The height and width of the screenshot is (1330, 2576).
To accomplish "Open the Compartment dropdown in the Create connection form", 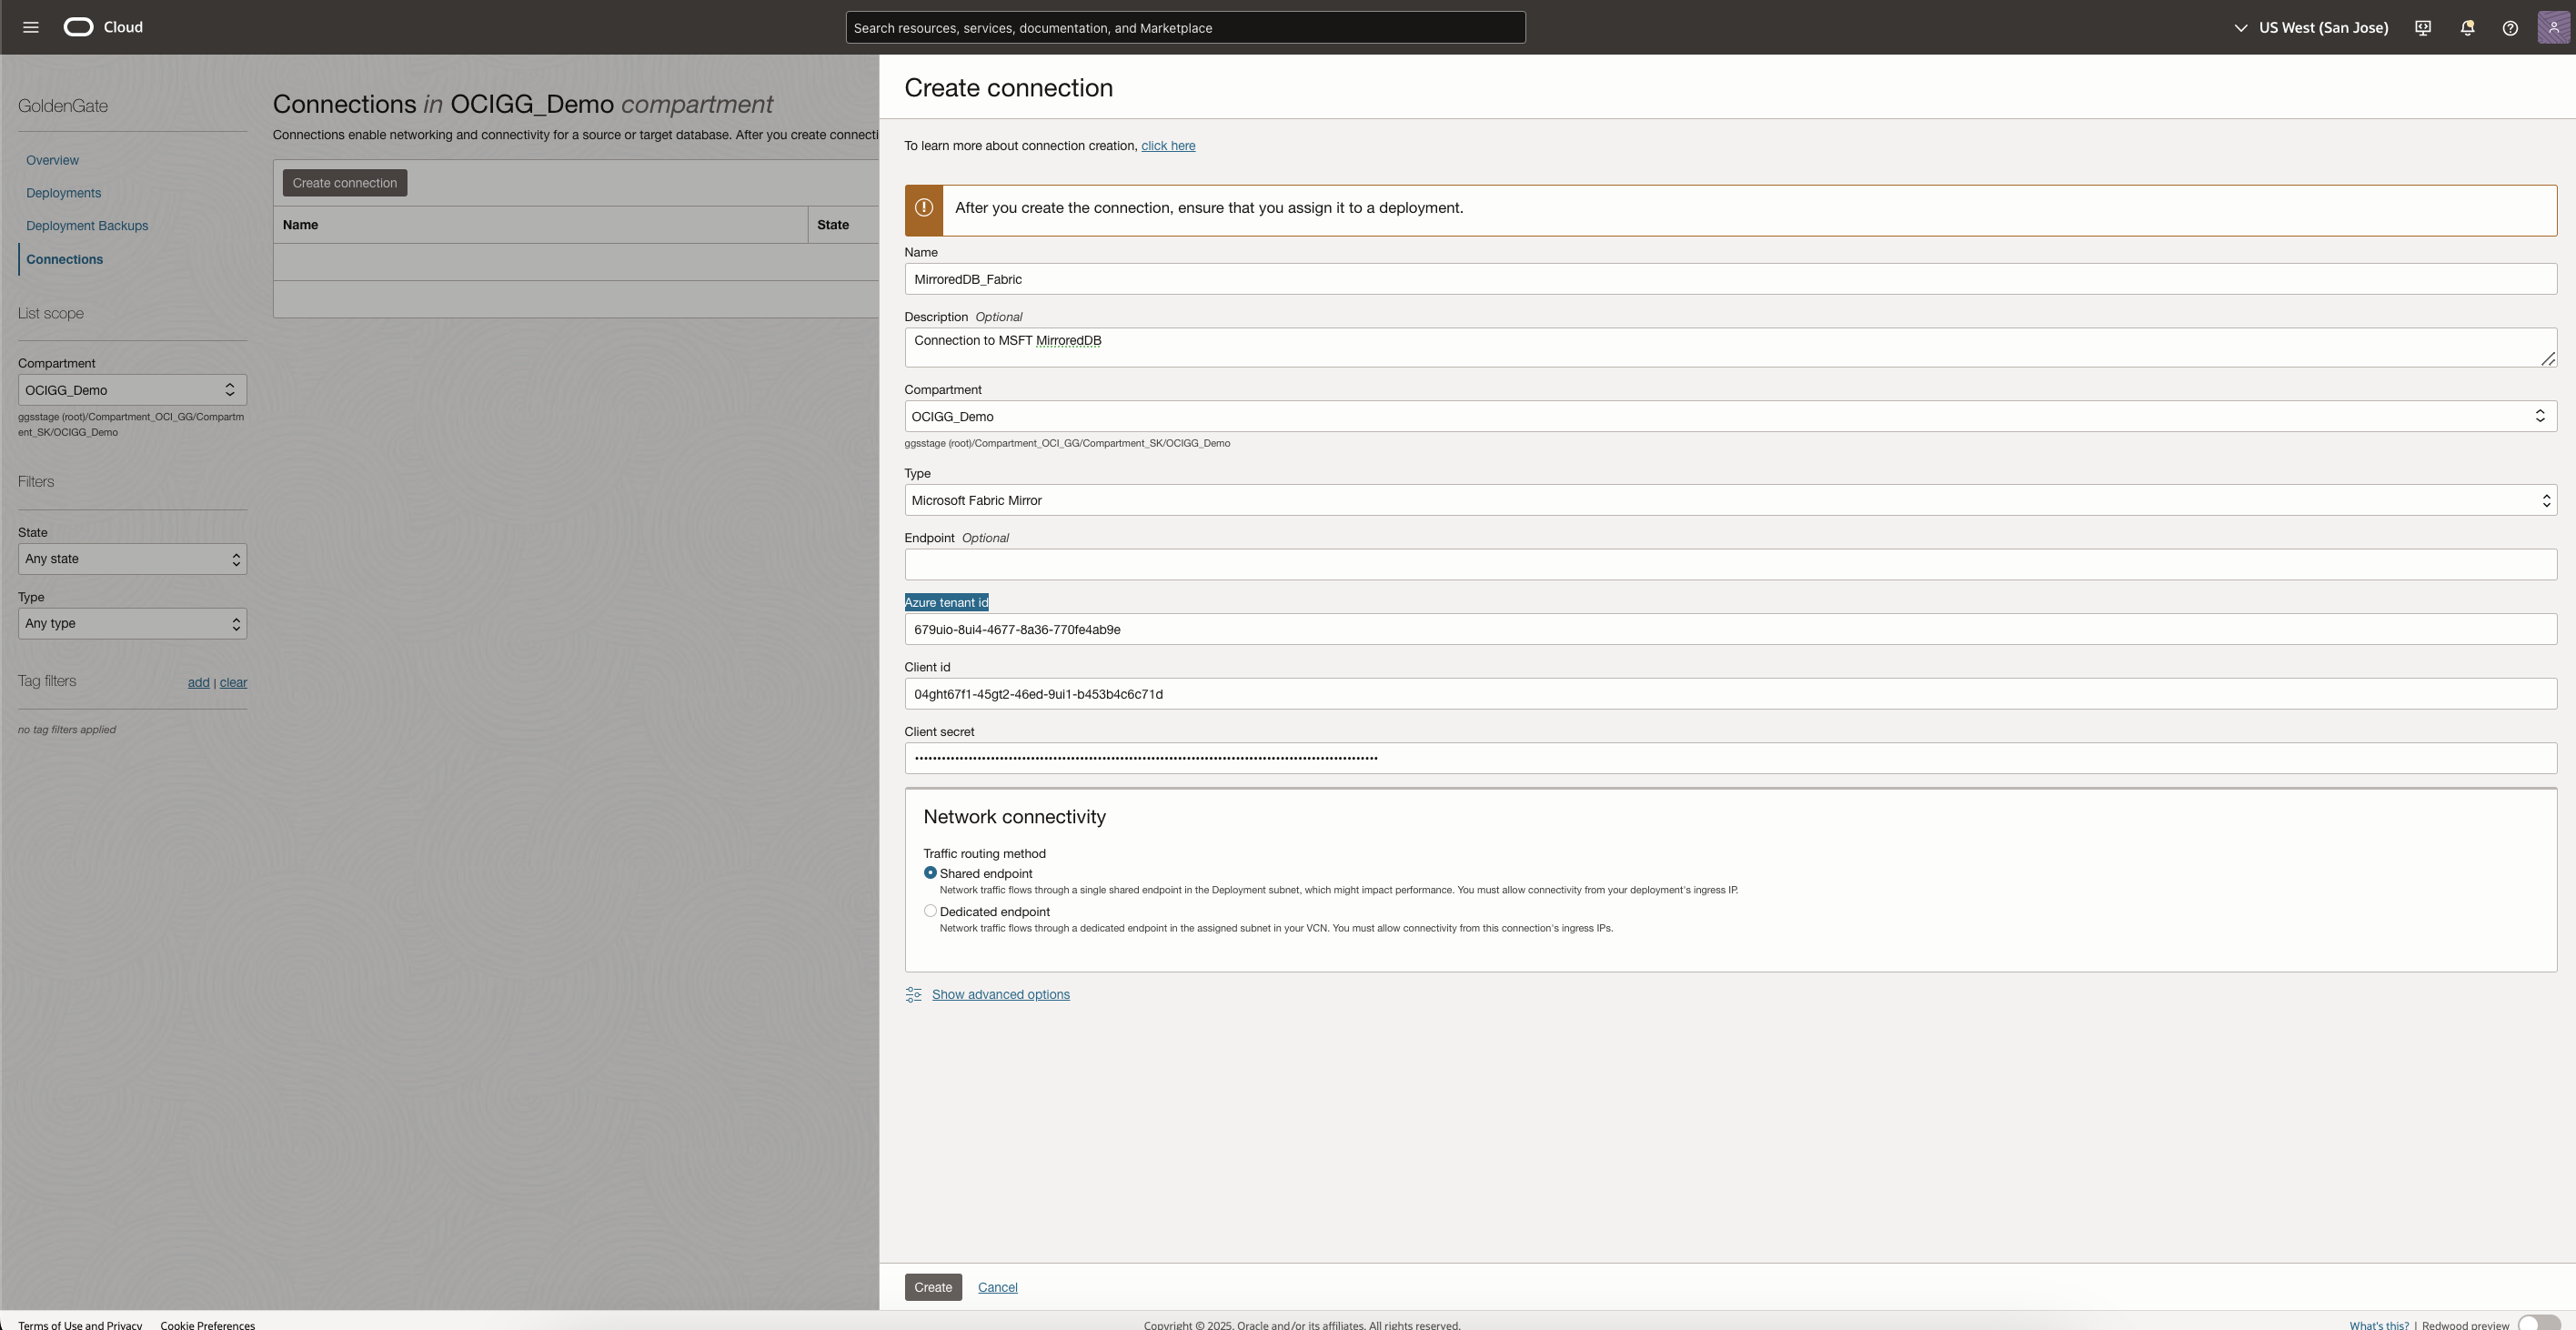I will click(x=1730, y=416).
